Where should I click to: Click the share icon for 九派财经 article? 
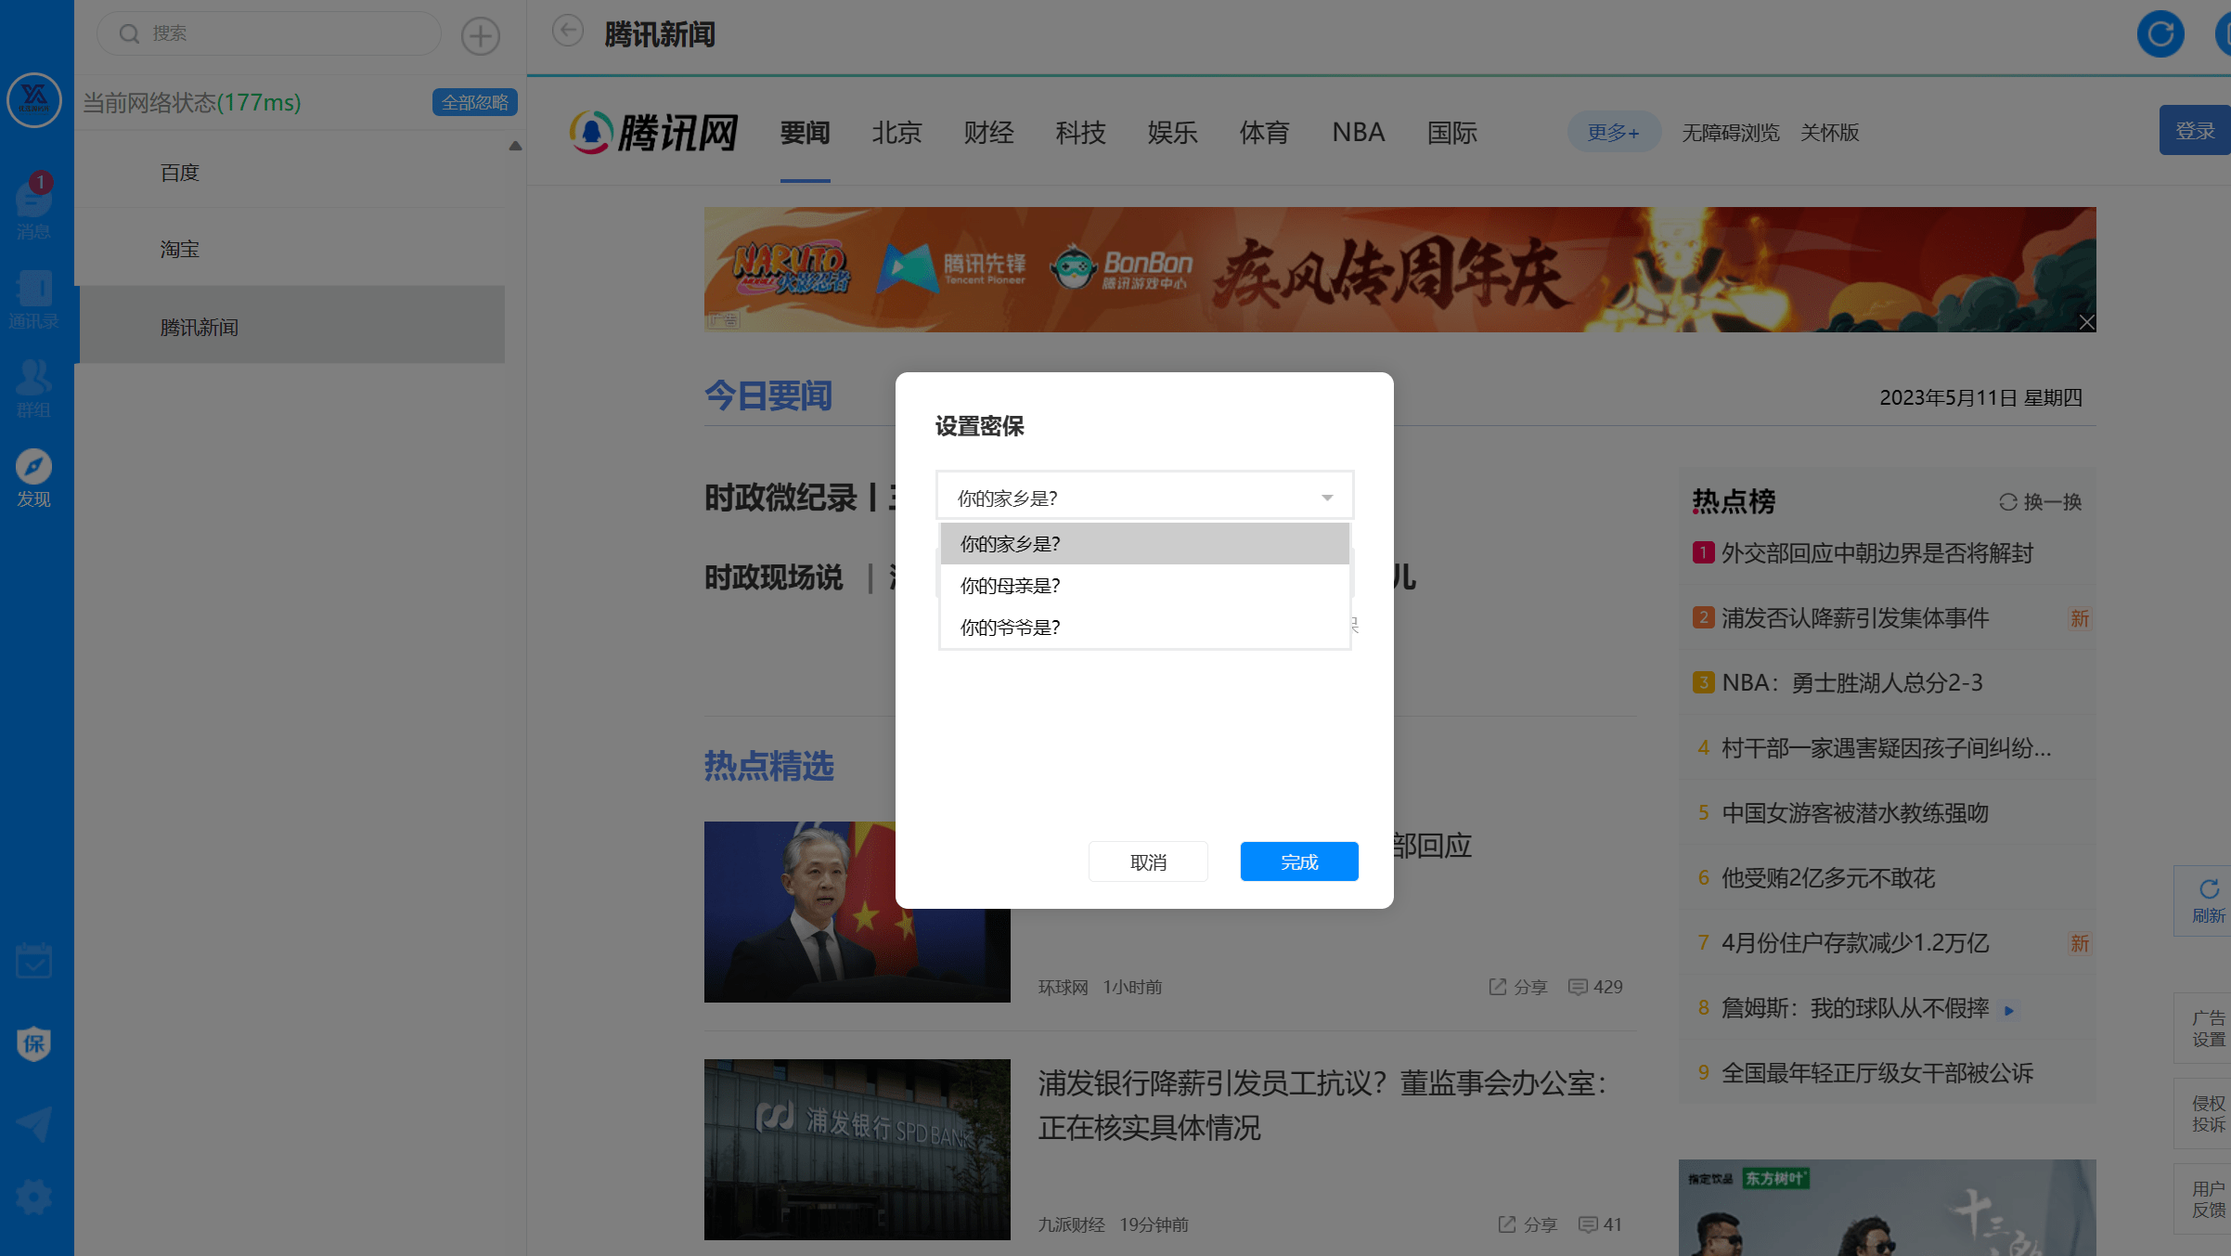pyautogui.click(x=1507, y=1224)
